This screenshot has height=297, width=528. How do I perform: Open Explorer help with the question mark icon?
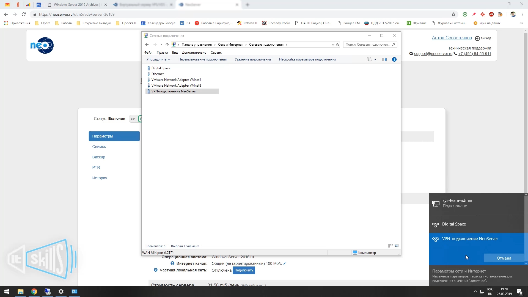pyautogui.click(x=394, y=59)
